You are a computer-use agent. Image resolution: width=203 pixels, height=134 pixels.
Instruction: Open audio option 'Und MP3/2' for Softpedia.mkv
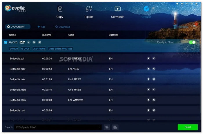(x=75, y=79)
